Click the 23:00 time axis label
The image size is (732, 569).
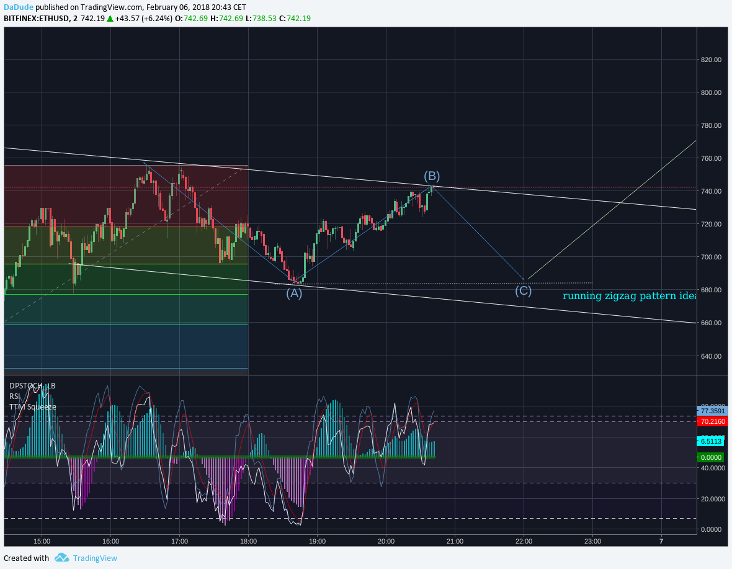tap(593, 542)
